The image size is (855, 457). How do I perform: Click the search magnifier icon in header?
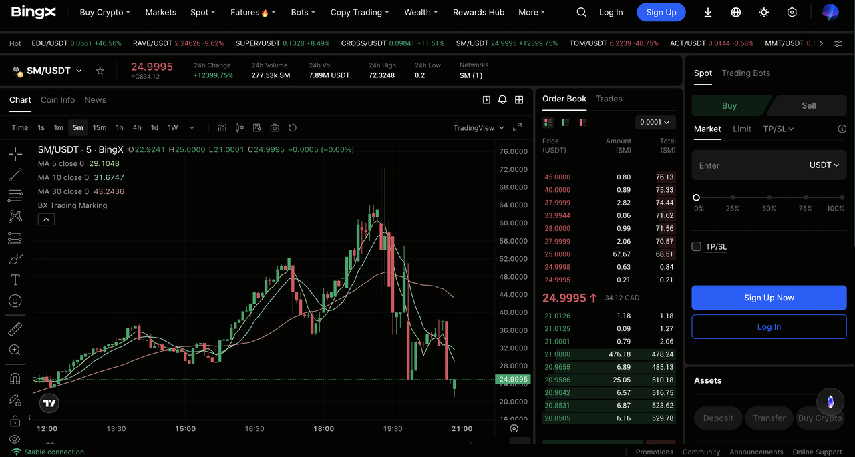582,13
